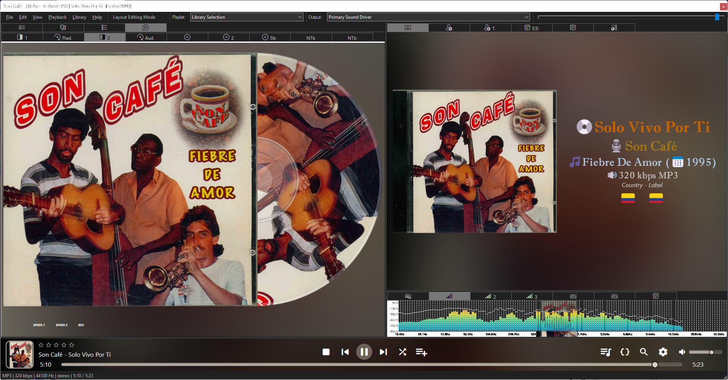Open search with the magnifier icon
Image resolution: width=728 pixels, height=380 pixels.
click(x=644, y=352)
